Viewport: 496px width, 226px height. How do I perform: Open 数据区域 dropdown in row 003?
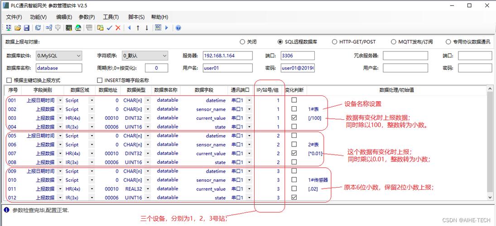[x=91, y=118]
